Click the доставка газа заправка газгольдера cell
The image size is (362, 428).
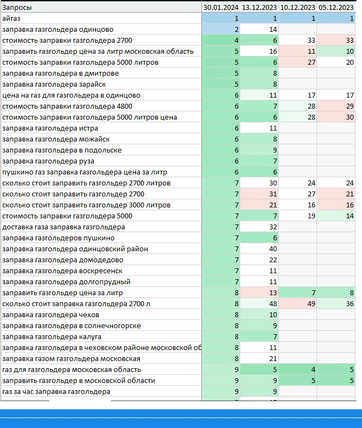[x=101, y=227]
